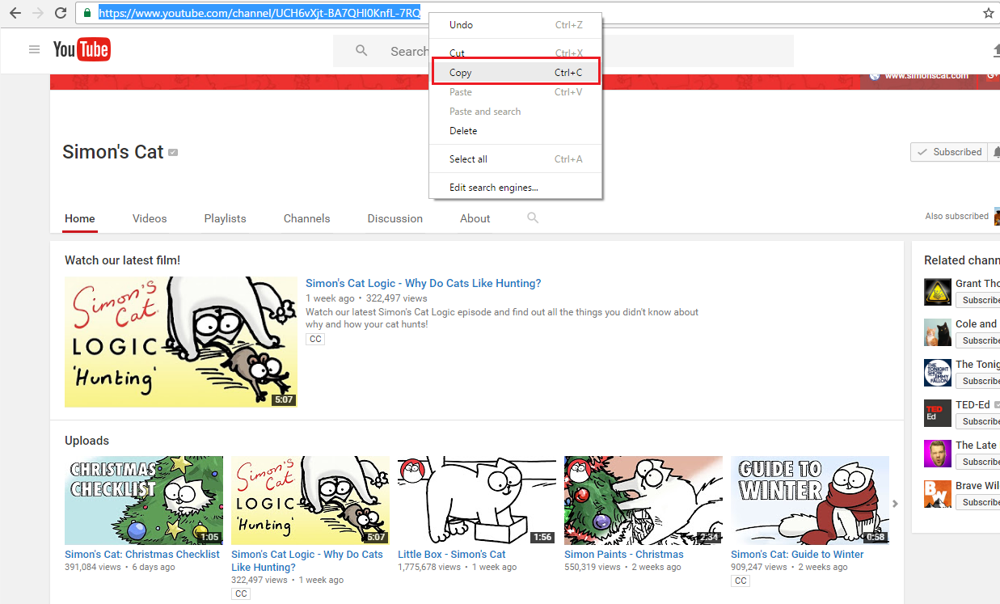Choose Cut from the context menu
1000x604 pixels.
516,53
